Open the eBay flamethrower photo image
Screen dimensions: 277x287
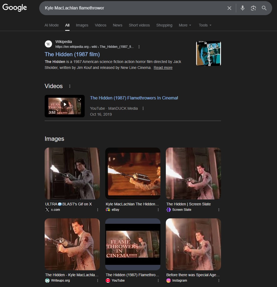click(x=133, y=173)
